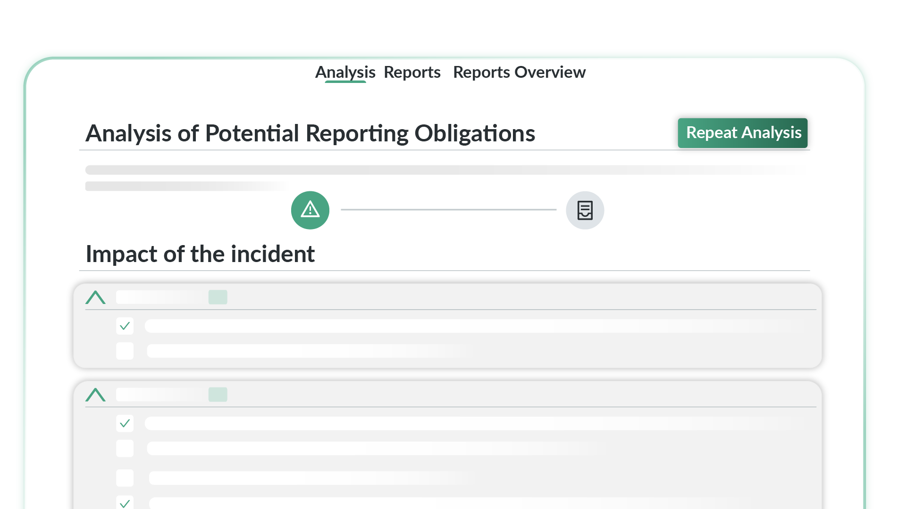The image size is (906, 509).
Task: Click the green badge in second section header
Action: [218, 395]
